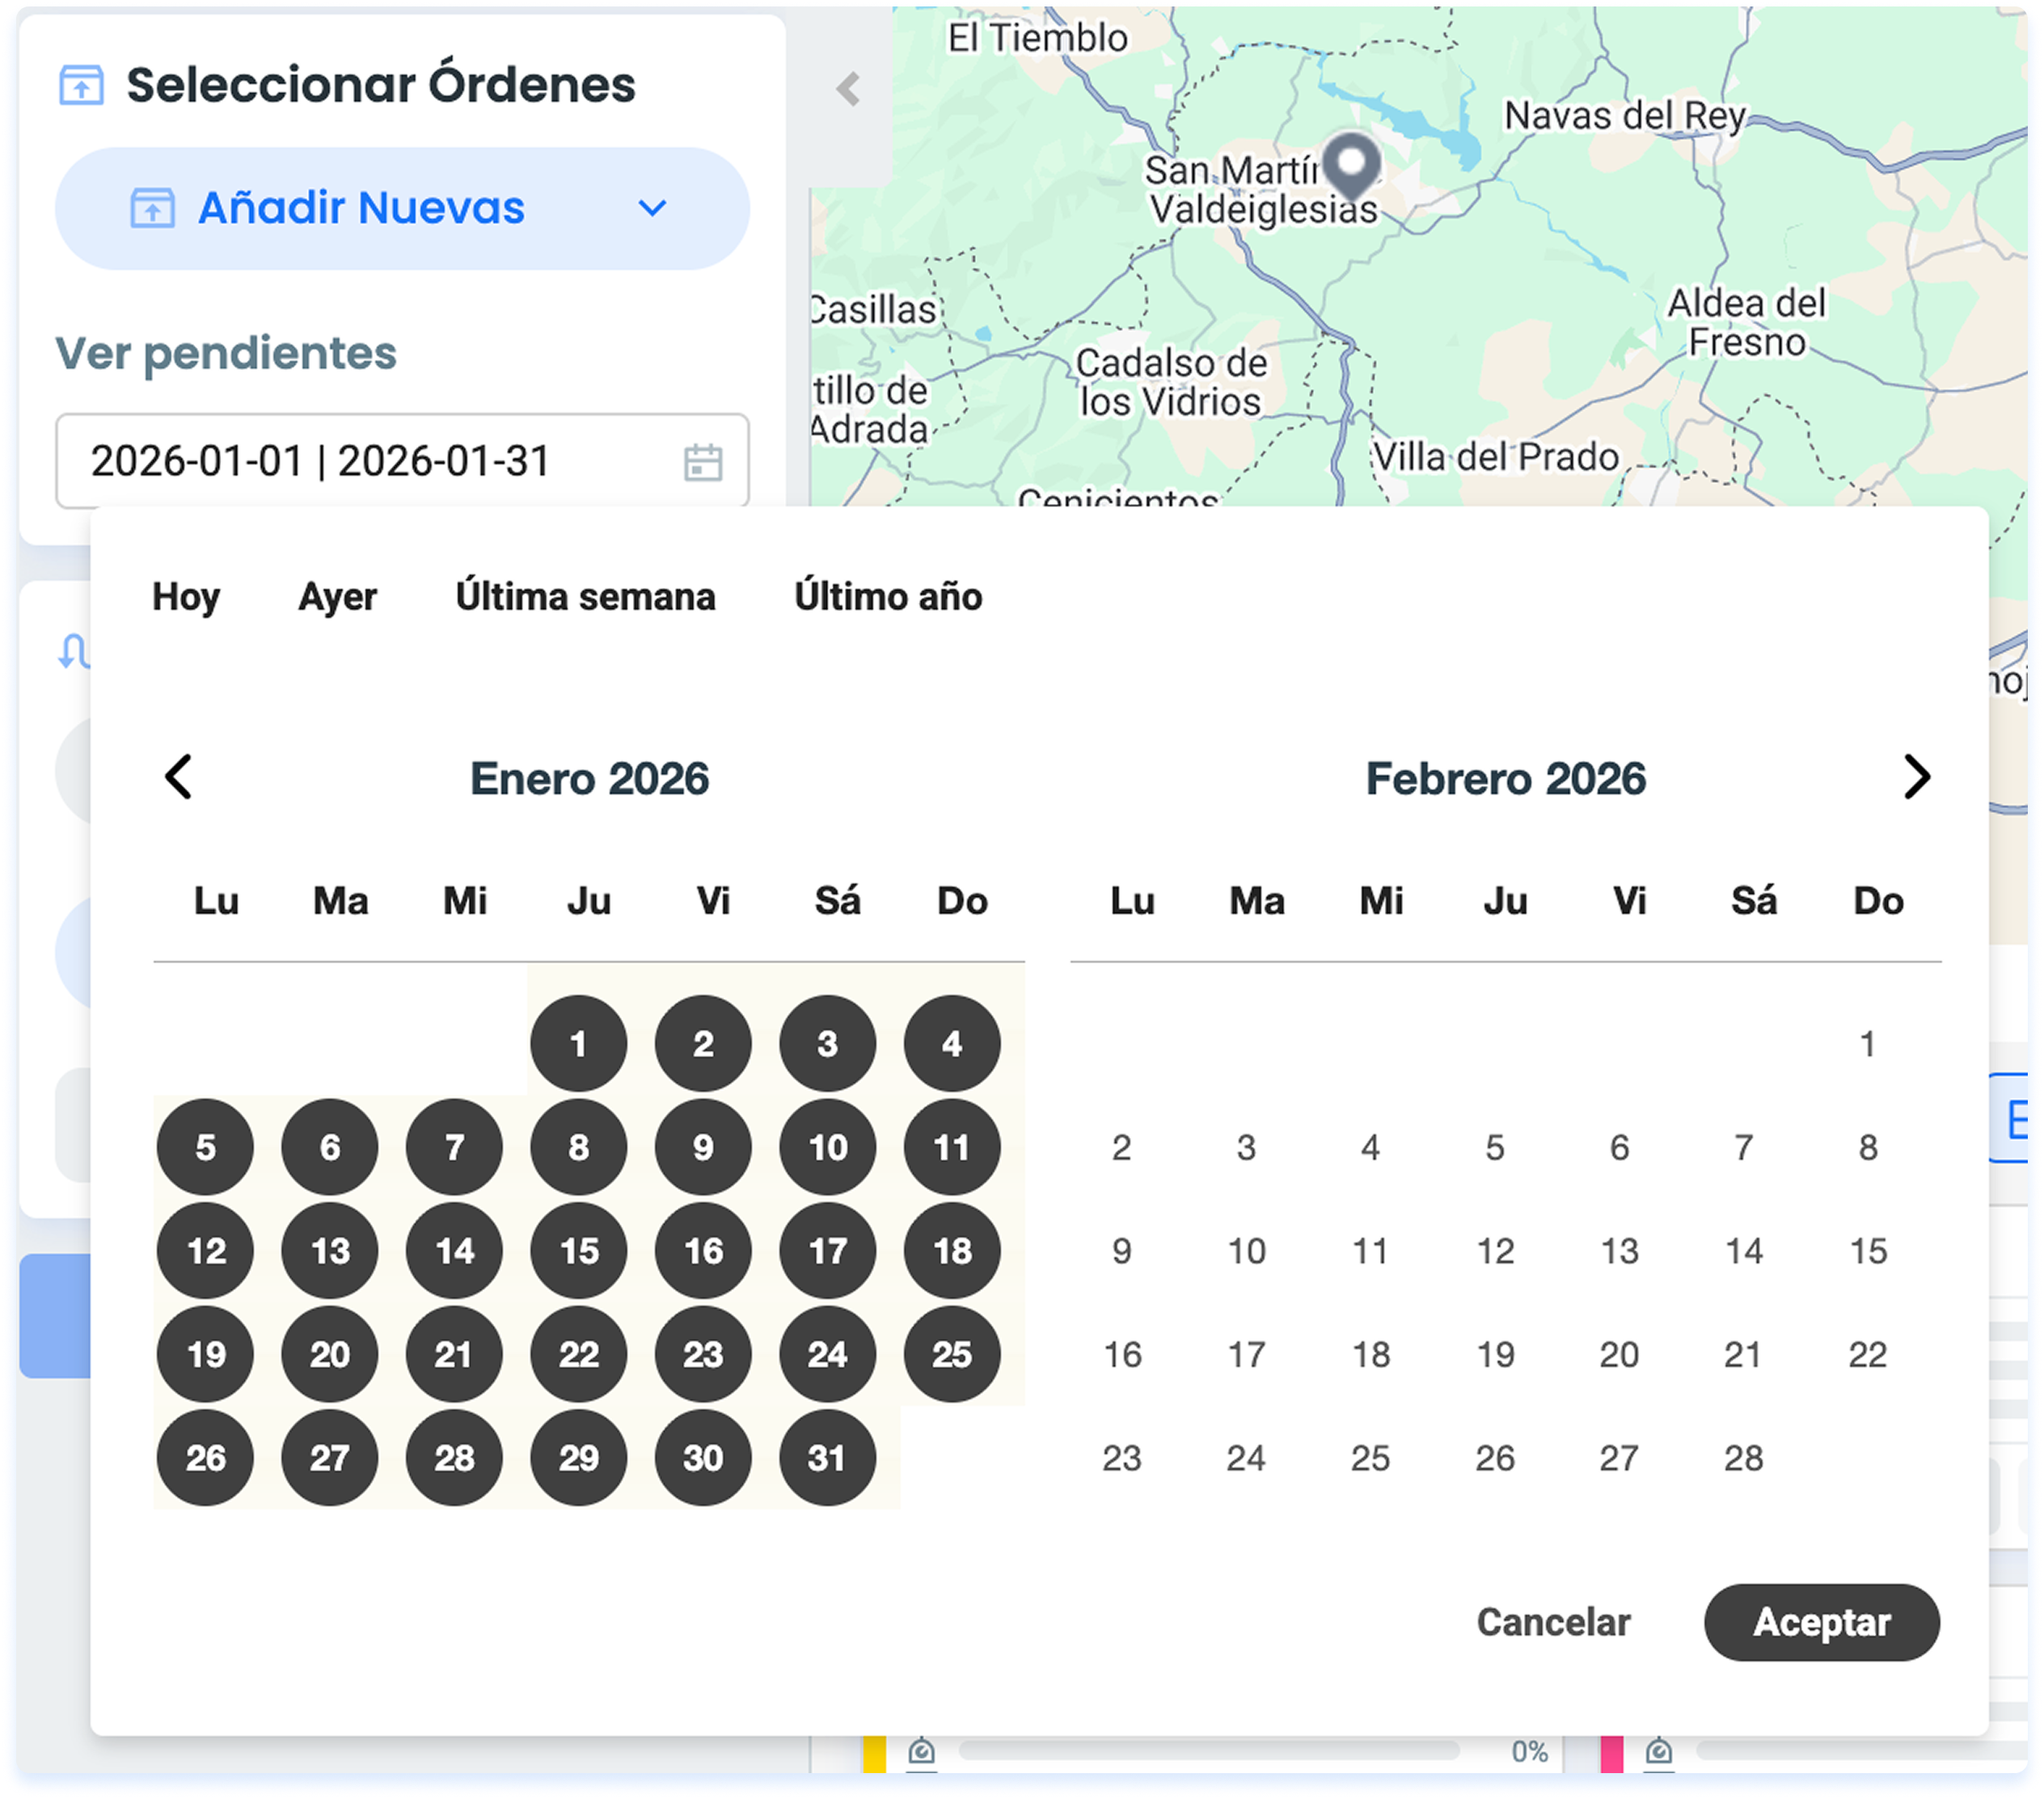Choose the Última semana preset
Screen dimensions: 2044x1799
click(585, 597)
